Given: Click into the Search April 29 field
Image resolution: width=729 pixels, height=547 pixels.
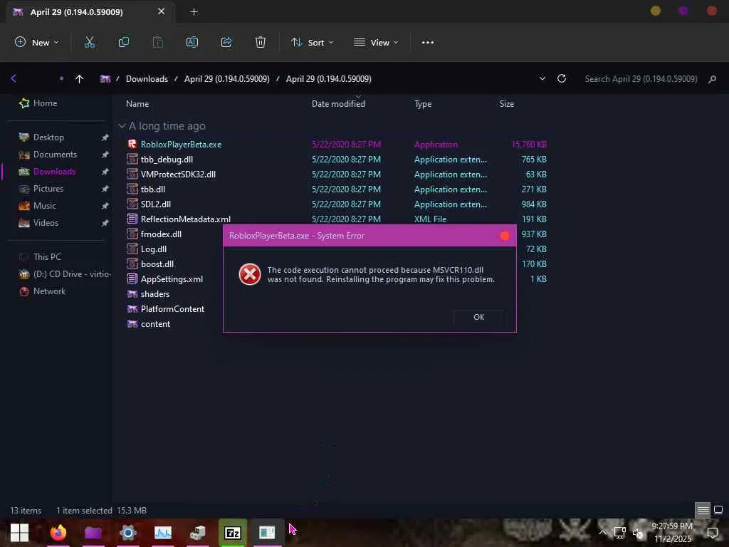Looking at the screenshot, I should [x=641, y=78].
